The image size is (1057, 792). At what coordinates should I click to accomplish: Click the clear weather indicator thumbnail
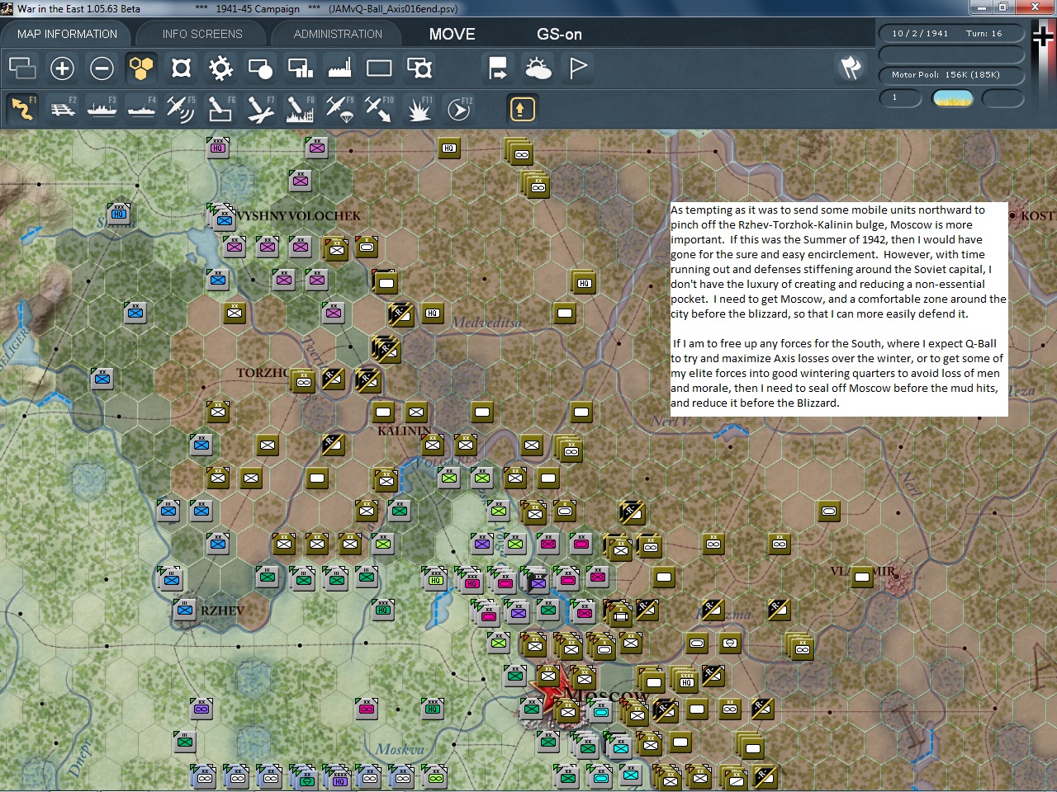pos(952,98)
